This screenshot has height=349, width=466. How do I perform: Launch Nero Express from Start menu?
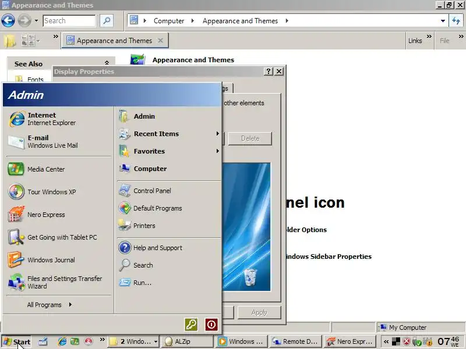(x=59, y=215)
